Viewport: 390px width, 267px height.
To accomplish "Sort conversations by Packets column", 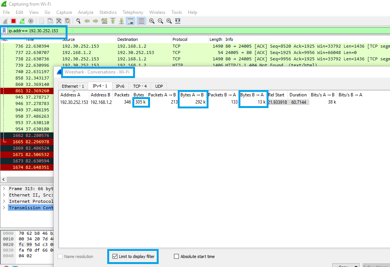I will tap(122, 95).
